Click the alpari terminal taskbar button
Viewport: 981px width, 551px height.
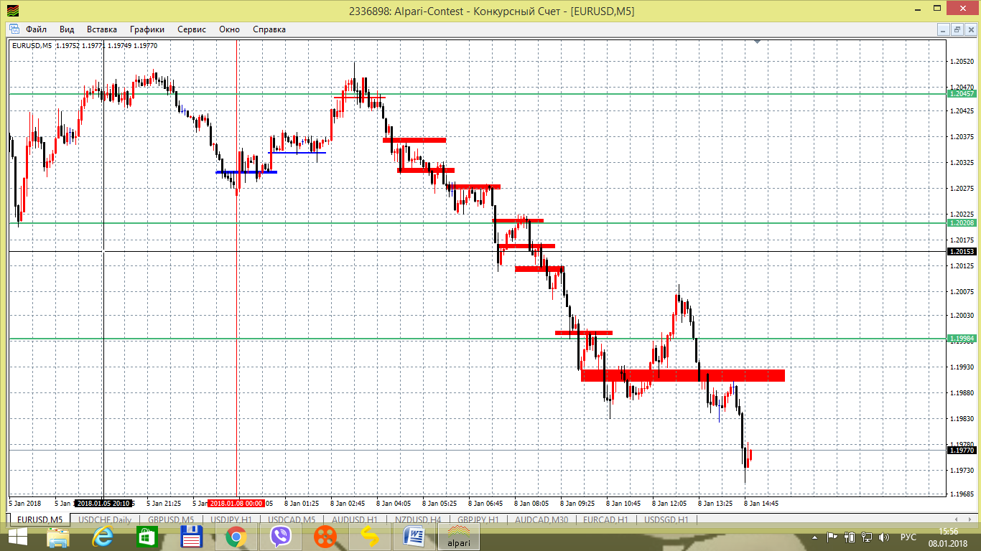point(460,537)
